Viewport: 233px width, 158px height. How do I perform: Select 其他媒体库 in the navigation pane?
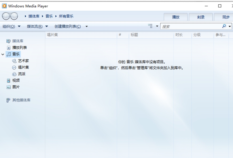[x=21, y=100]
